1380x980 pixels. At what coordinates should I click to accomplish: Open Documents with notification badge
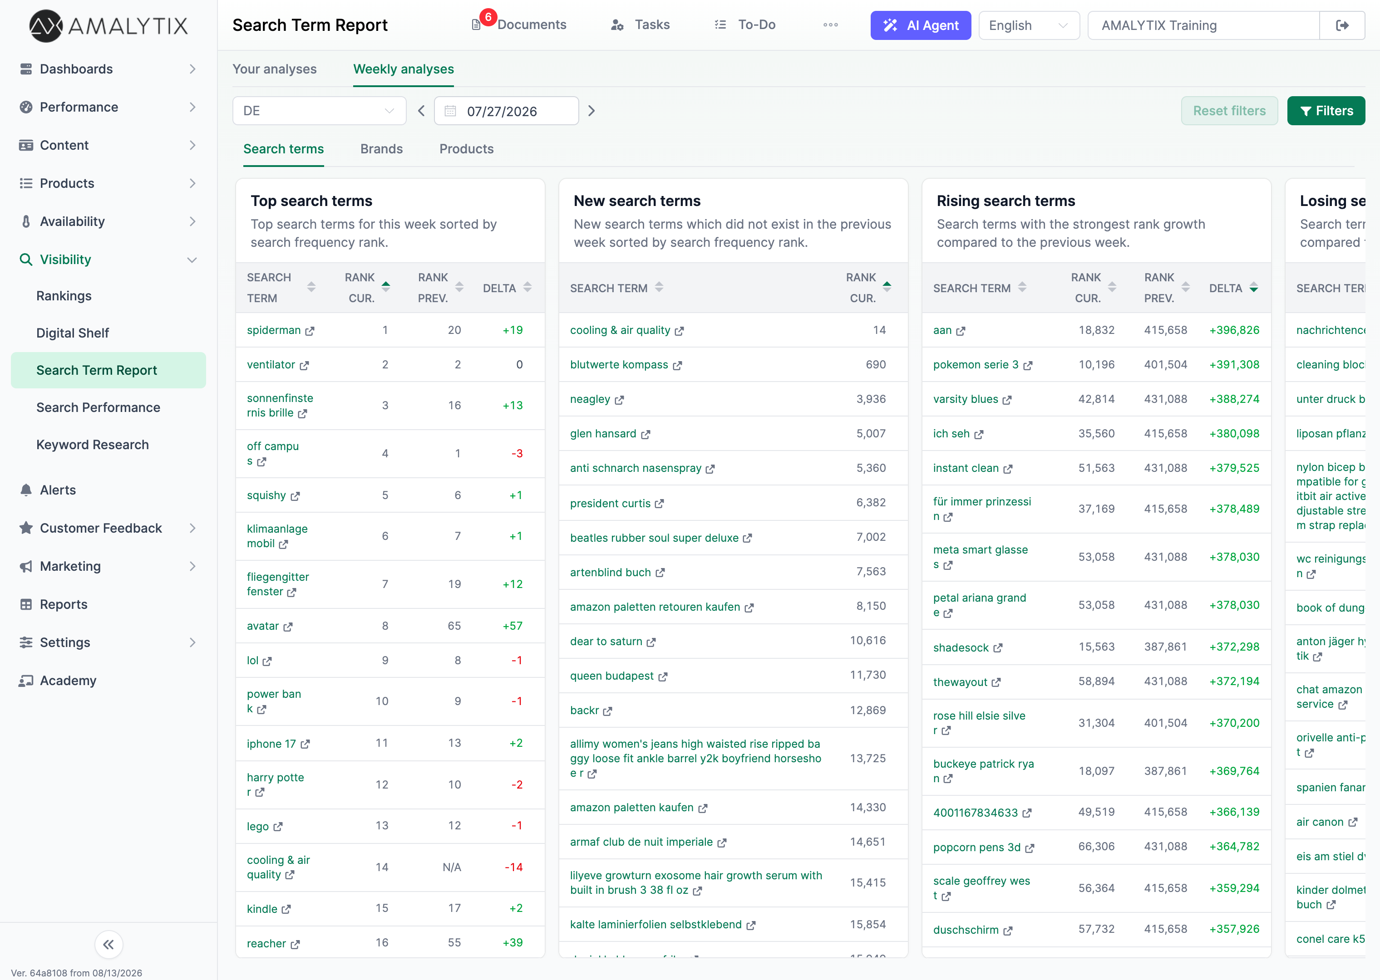(519, 25)
